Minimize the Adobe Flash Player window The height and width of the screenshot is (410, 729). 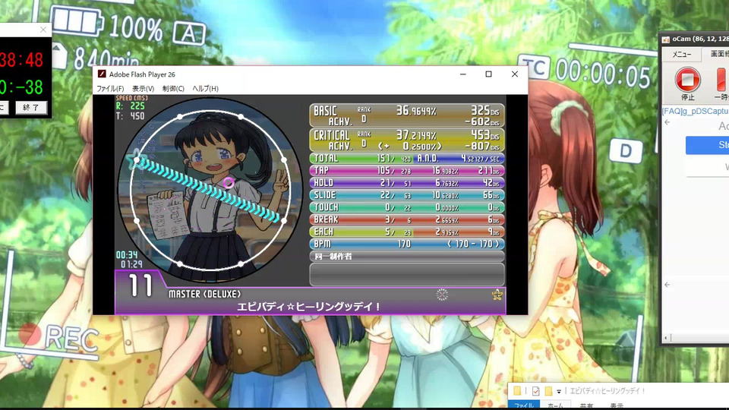pos(463,74)
